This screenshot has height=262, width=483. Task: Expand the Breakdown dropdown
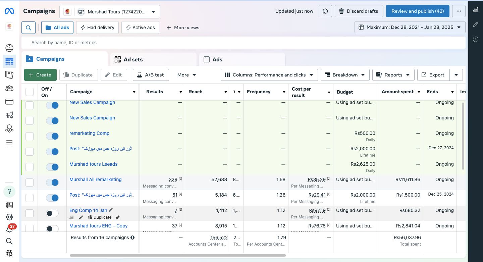click(x=345, y=75)
